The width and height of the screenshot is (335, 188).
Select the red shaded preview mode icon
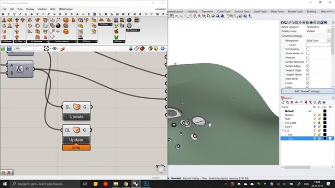pyautogui.click(x=142, y=49)
